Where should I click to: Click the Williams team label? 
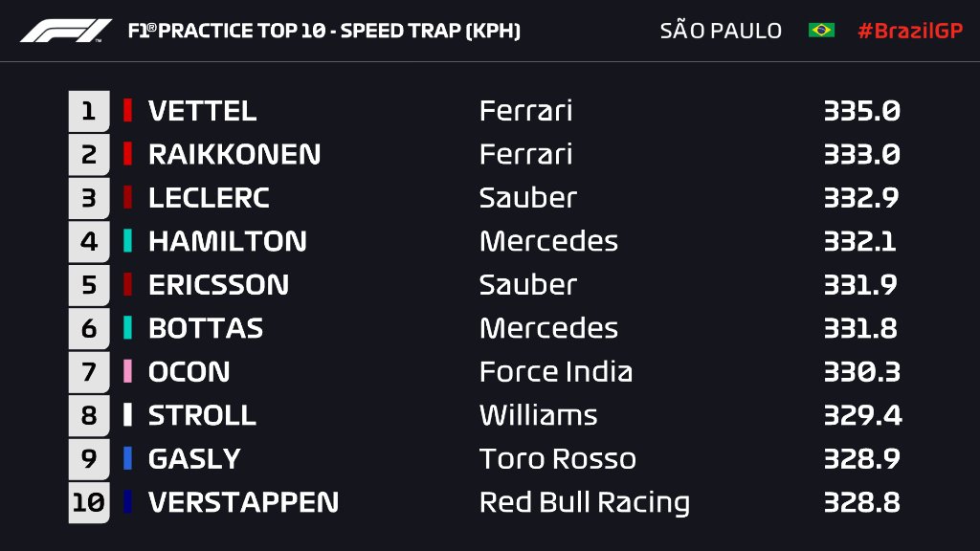coord(538,415)
